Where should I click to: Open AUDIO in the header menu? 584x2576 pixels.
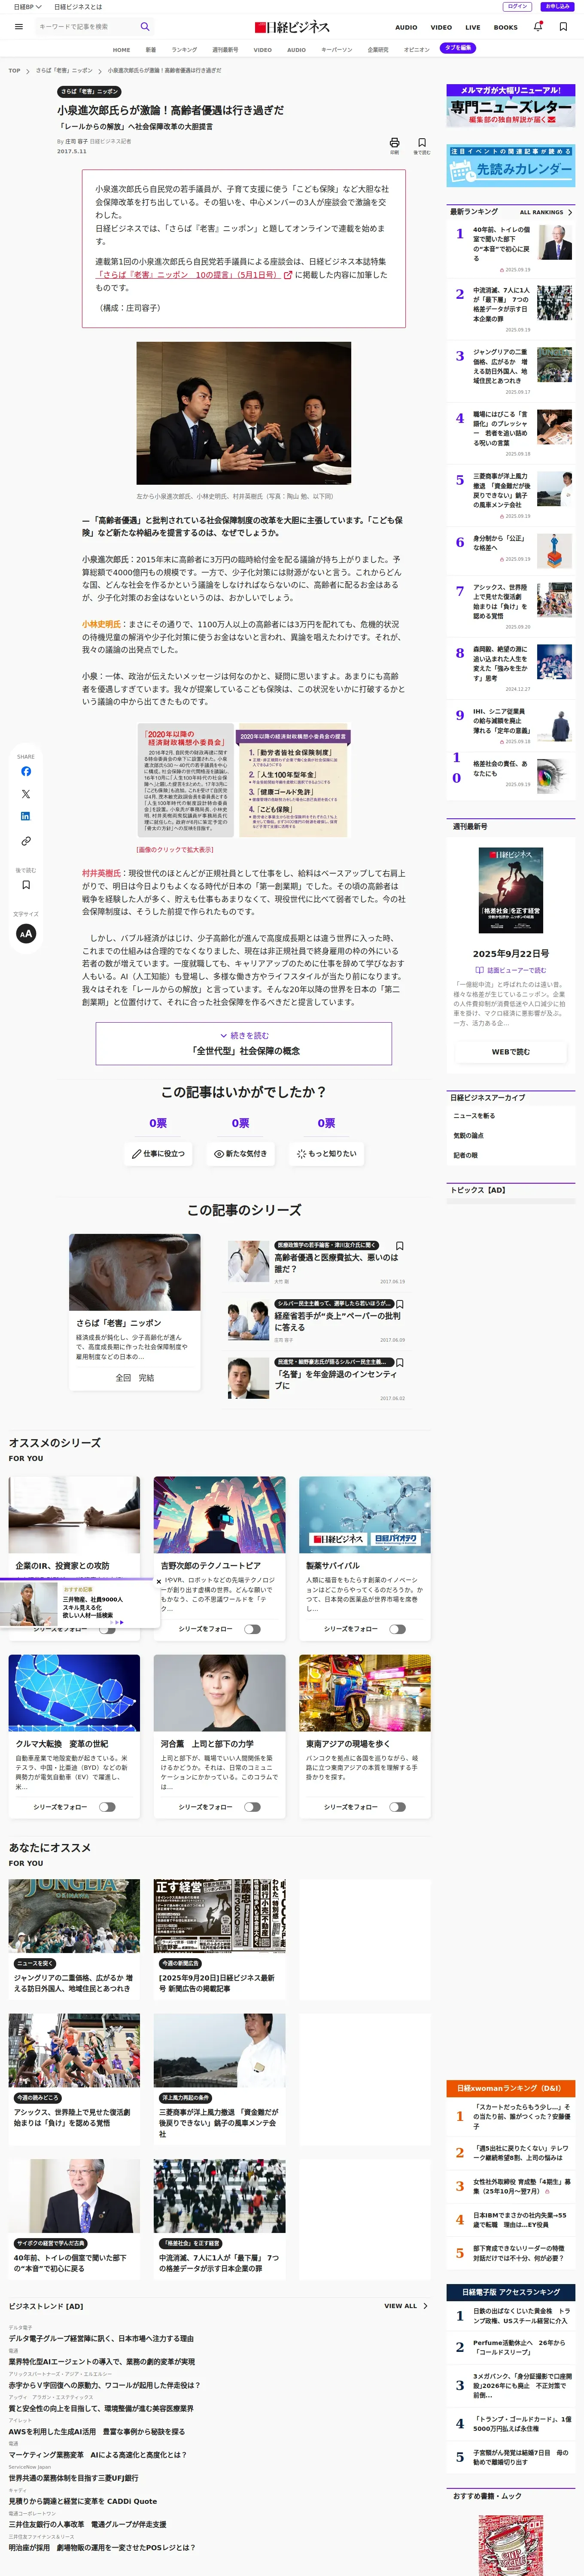pos(406,27)
